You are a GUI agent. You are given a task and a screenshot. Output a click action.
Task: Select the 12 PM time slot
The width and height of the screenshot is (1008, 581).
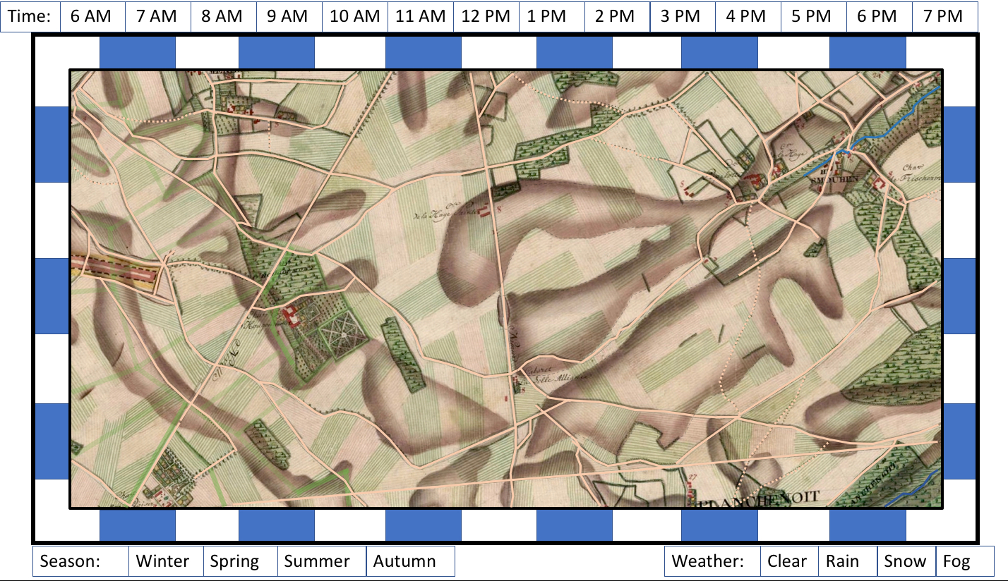pyautogui.click(x=484, y=16)
